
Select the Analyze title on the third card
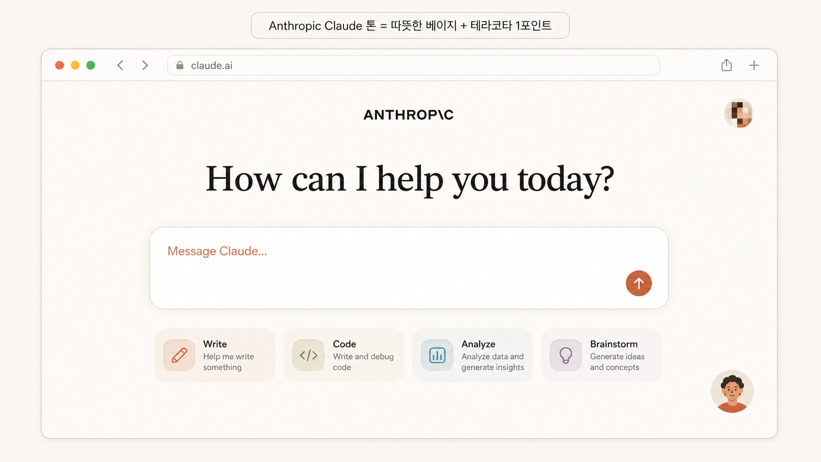click(478, 344)
